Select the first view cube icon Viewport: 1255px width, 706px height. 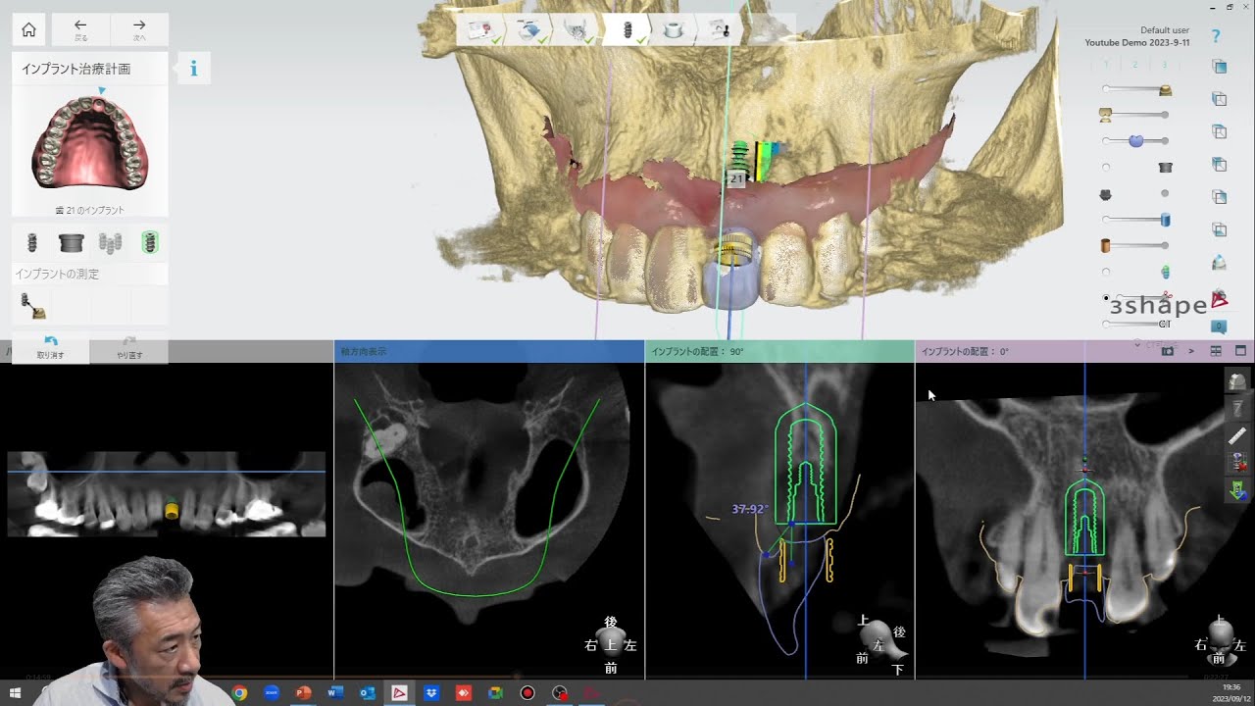(1219, 67)
